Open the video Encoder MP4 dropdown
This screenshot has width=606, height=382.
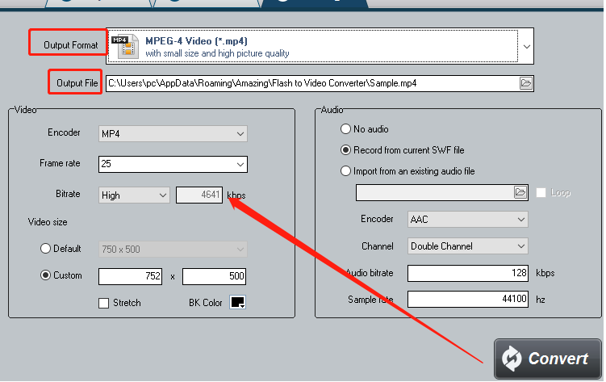click(x=173, y=134)
